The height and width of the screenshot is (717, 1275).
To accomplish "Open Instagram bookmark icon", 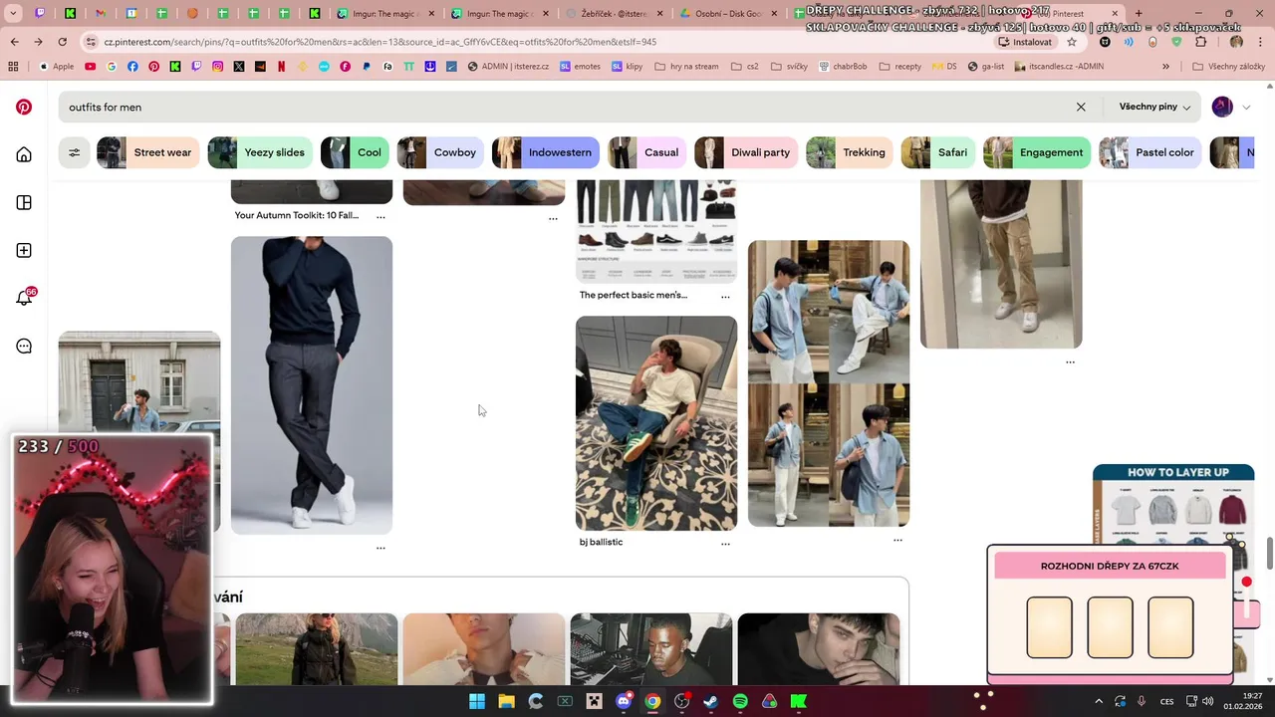I will point(217,67).
